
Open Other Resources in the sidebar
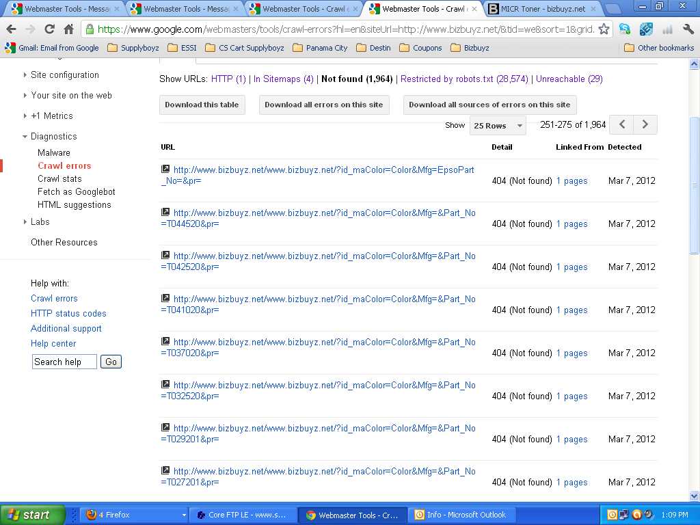tap(64, 242)
